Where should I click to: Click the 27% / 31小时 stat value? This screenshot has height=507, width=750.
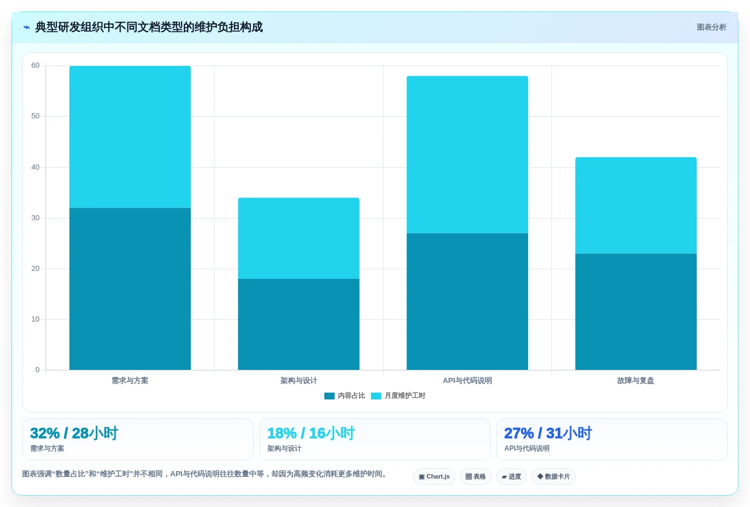tap(548, 434)
